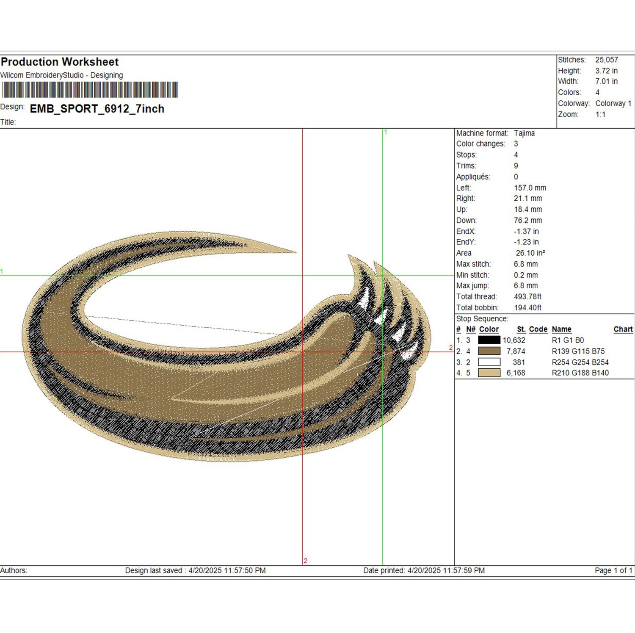Click the Height value 3.72 in
This screenshot has width=635, height=633.
point(606,71)
